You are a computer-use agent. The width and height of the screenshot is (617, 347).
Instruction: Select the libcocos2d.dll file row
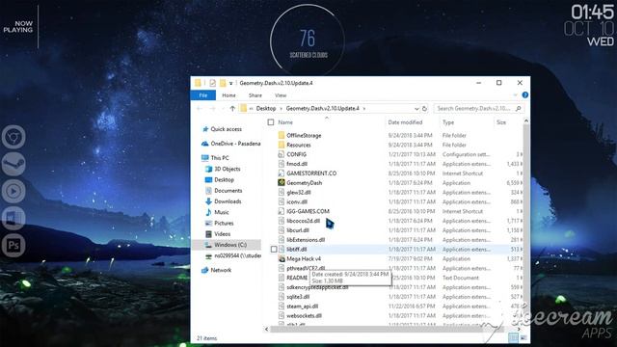[x=395, y=221]
